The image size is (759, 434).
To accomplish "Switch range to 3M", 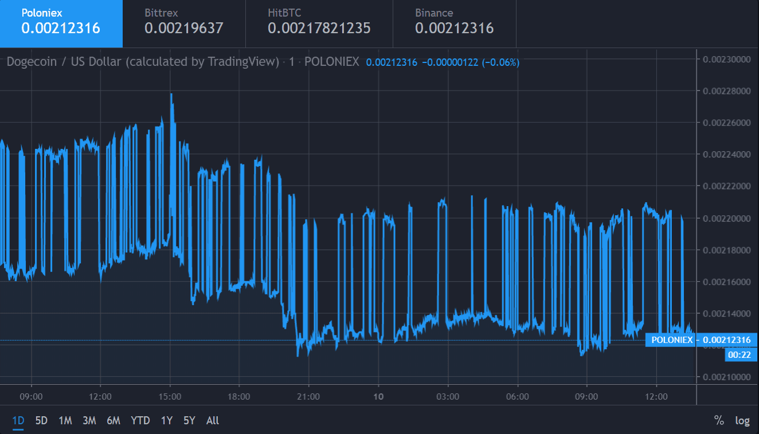I will pos(89,421).
